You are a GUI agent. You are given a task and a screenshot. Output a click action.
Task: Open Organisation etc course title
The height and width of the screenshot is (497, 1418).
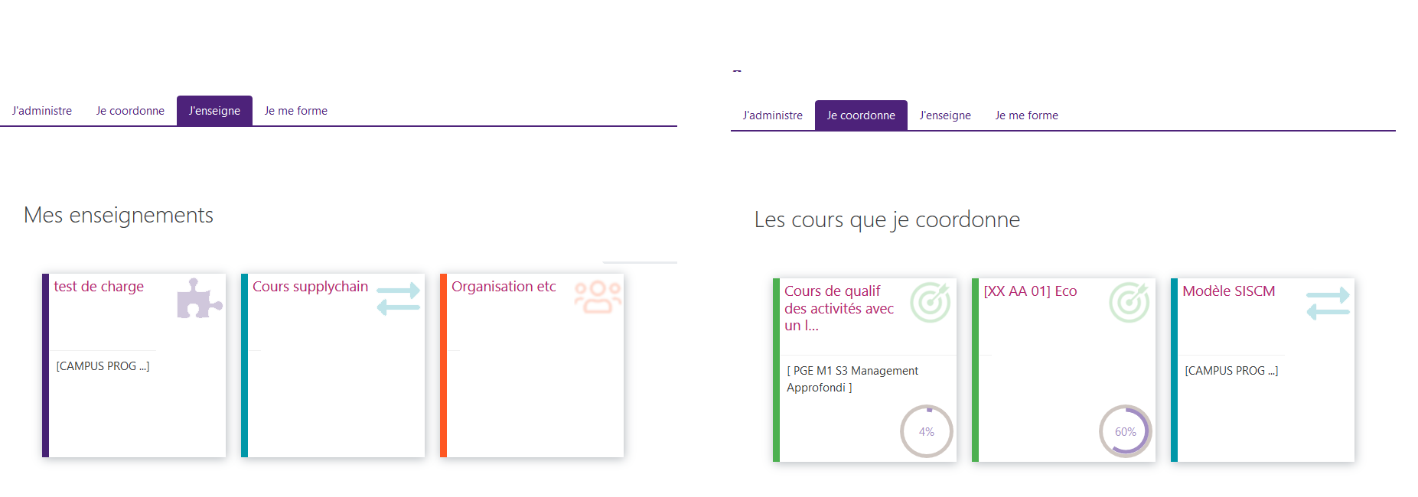pyautogui.click(x=504, y=287)
